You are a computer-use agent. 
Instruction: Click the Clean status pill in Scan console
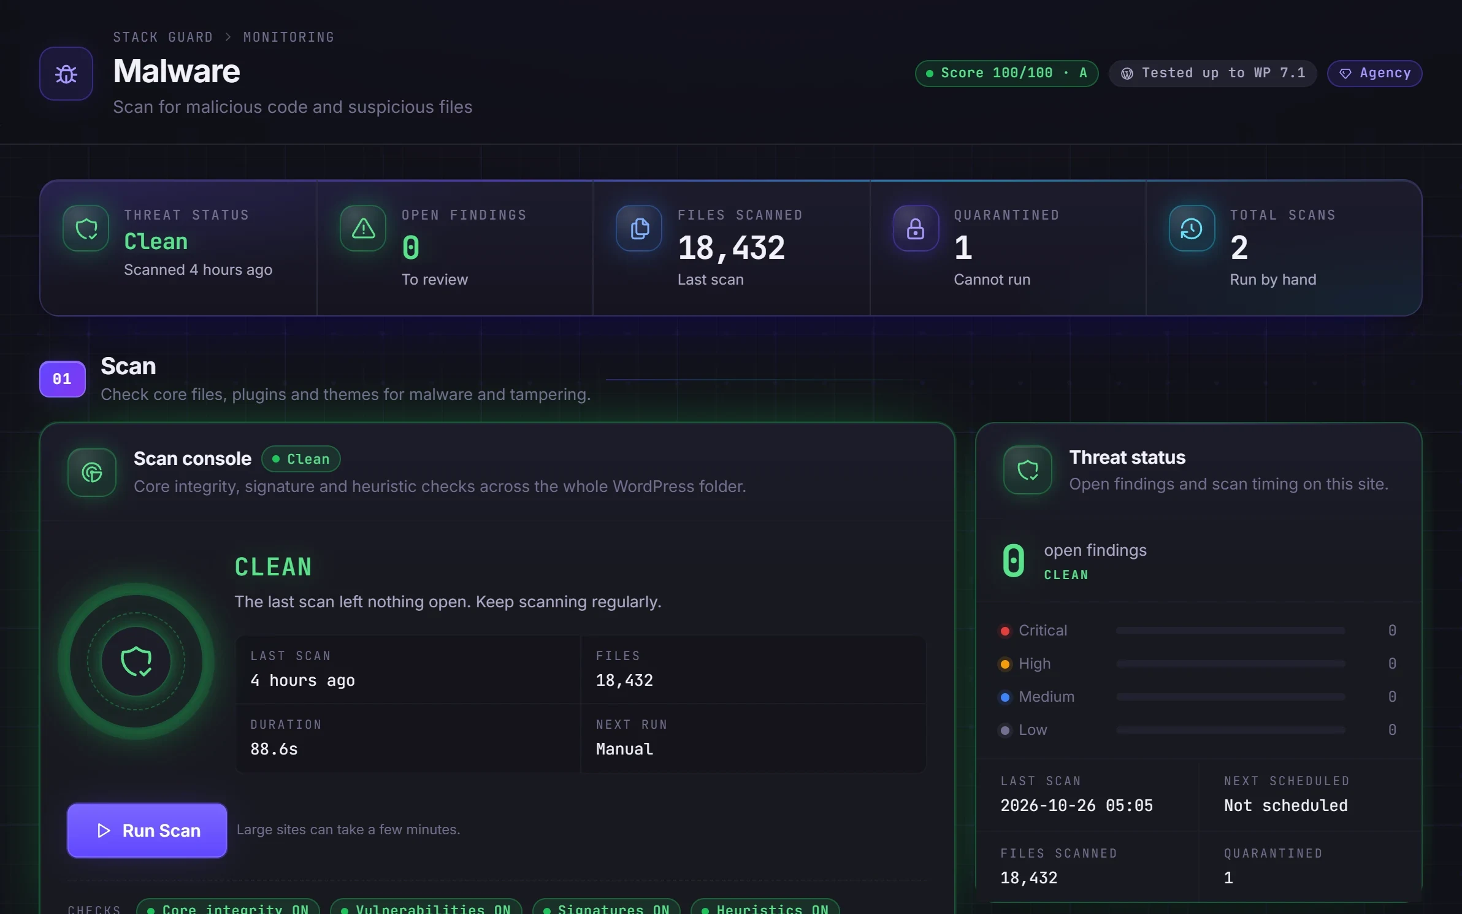pos(300,459)
